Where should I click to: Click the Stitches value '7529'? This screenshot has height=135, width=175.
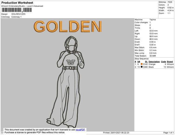(170, 2)
